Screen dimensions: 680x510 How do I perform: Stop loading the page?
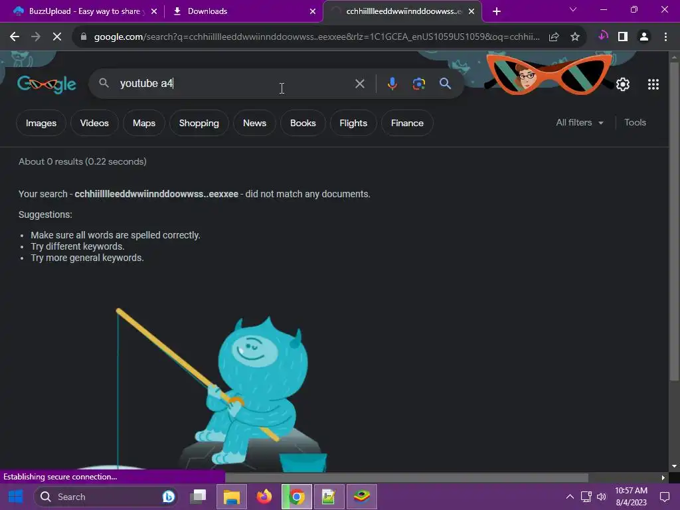[57, 37]
